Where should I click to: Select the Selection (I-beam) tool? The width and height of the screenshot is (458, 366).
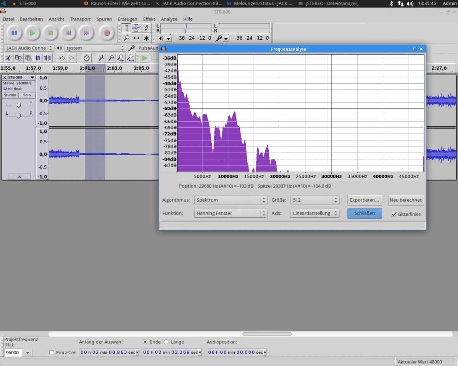tap(127, 28)
